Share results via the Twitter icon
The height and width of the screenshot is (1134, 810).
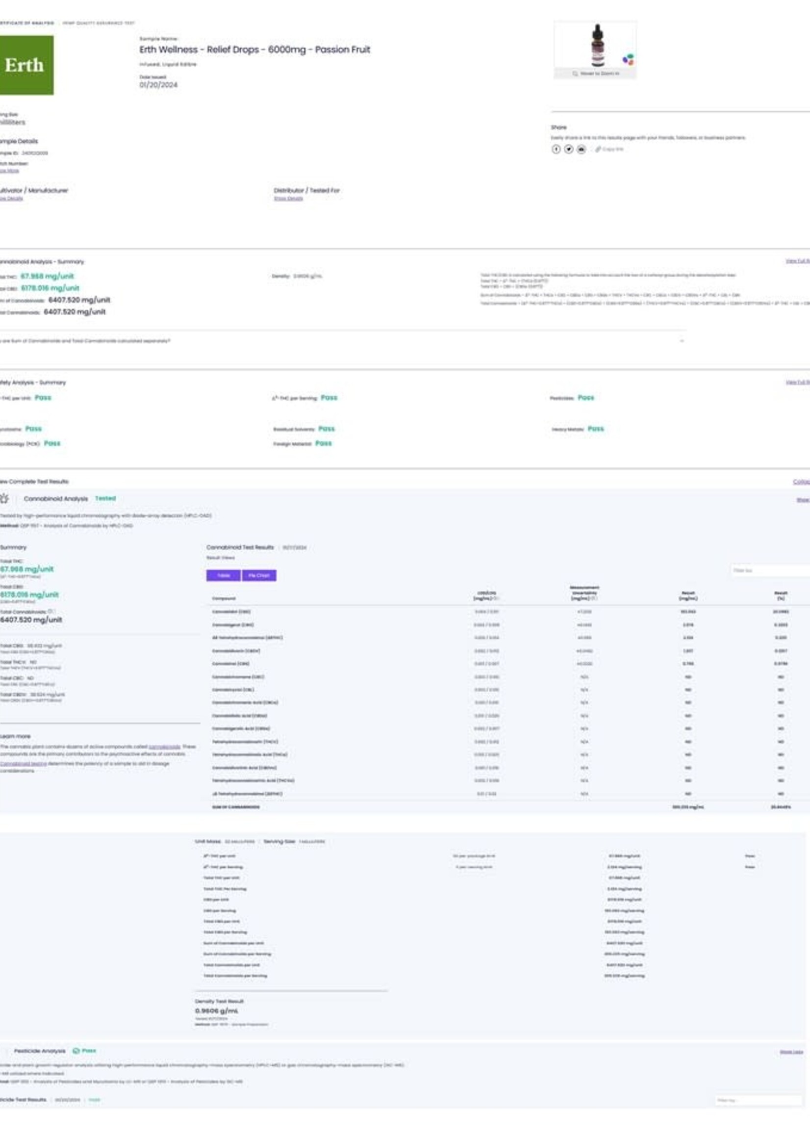[x=569, y=149]
